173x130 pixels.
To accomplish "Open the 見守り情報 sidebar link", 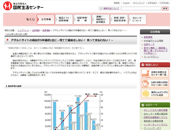I will coord(155,51).
